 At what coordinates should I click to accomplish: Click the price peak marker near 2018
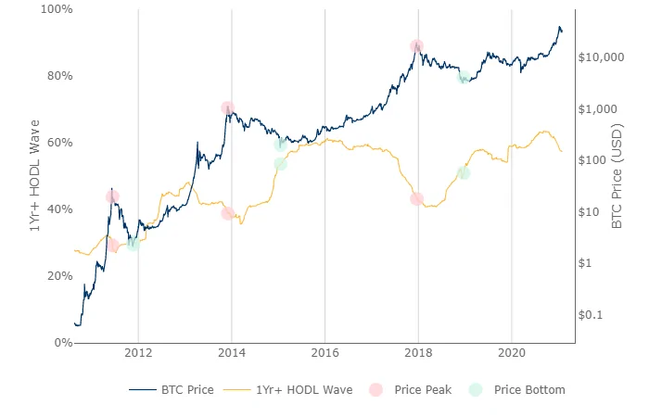pyautogui.click(x=417, y=46)
